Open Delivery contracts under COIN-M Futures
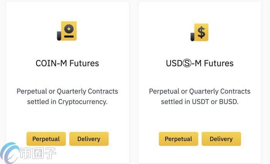270x164 pixels. click(89, 139)
